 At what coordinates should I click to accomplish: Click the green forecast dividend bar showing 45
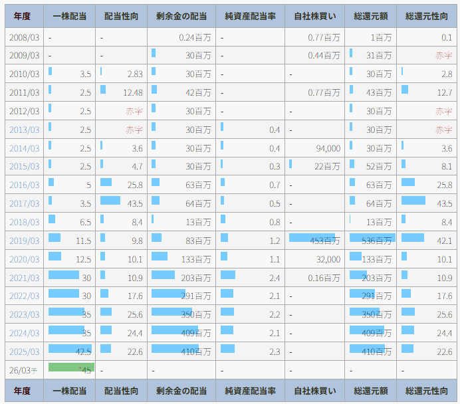70,367
